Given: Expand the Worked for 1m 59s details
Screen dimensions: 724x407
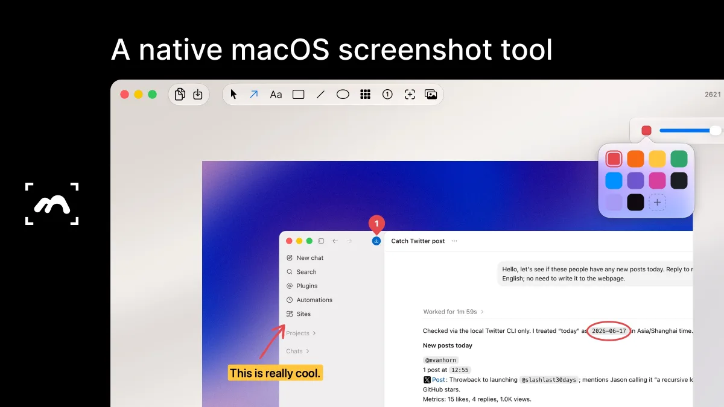Looking at the screenshot, I should pos(453,312).
